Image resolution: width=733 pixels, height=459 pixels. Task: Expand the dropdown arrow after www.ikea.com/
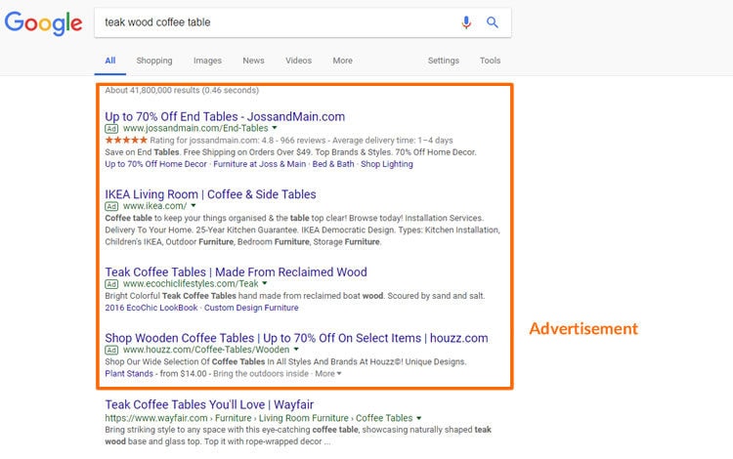tap(194, 205)
